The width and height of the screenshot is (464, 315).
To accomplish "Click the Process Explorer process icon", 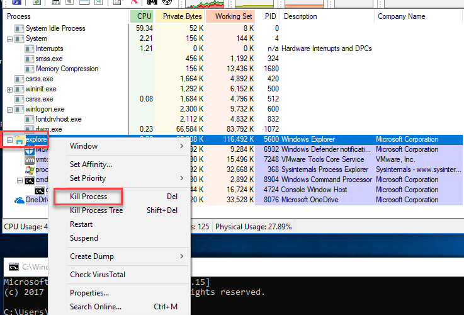I will pos(30,170).
